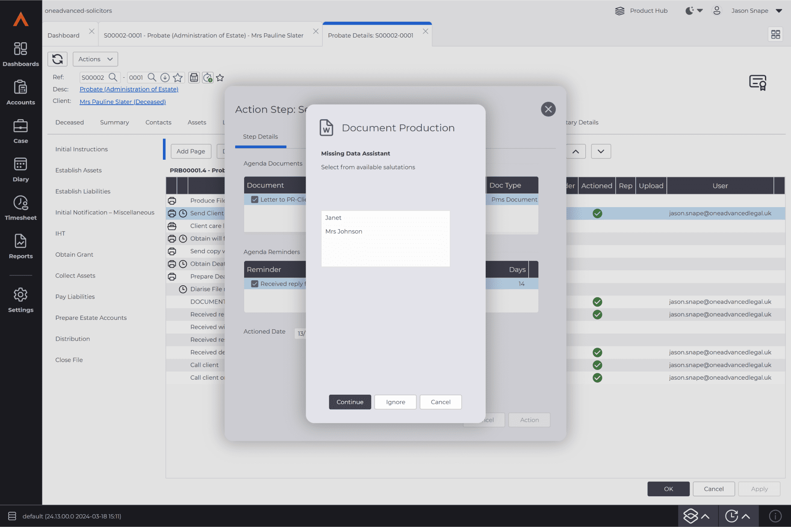This screenshot has width=791, height=527.
Task: Close the Action Step dialog
Action: (548, 109)
